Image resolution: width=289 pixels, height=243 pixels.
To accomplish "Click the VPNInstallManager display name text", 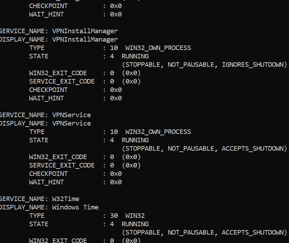I will point(85,40).
